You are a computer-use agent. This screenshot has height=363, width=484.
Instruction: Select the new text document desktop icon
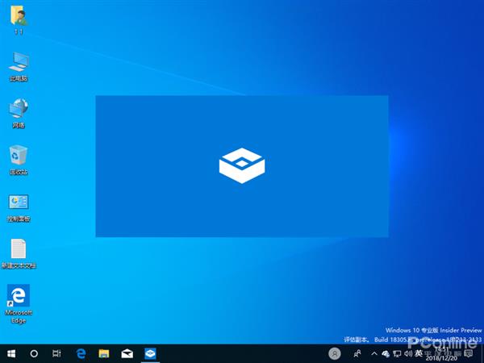point(19,254)
